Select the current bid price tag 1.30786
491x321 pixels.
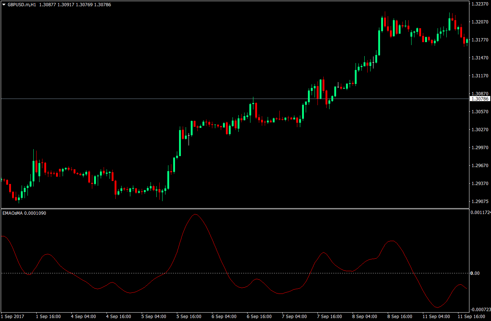point(480,98)
